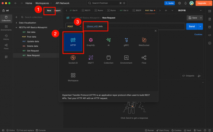
Task: Open API Network
Action: 62,3
